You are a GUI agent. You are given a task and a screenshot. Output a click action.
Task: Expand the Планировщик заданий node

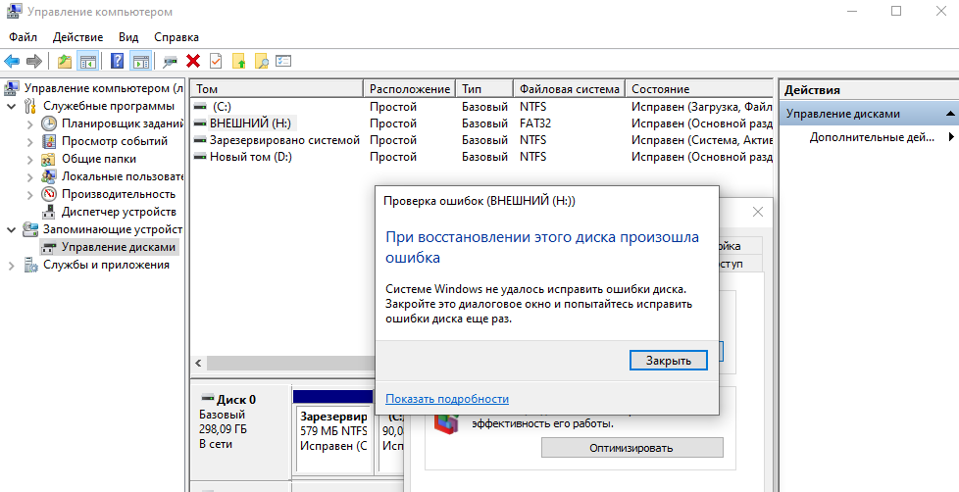click(29, 123)
